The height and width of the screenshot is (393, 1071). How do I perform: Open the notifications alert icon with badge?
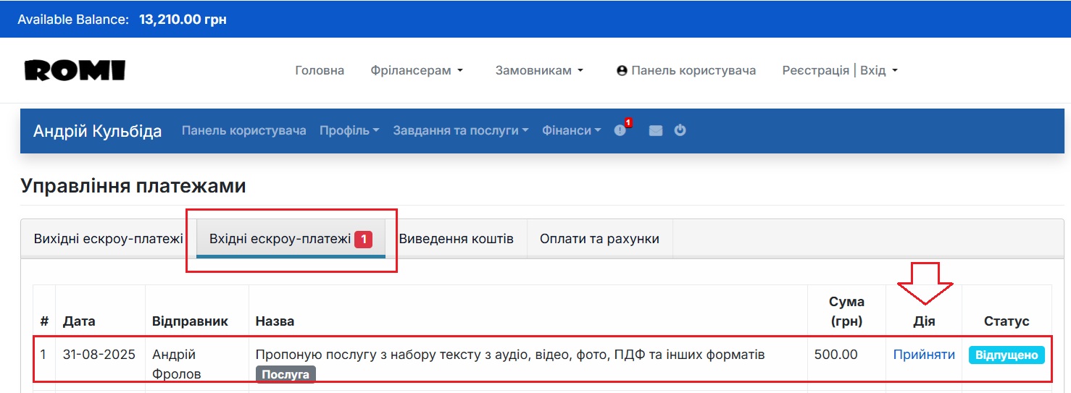(x=622, y=130)
